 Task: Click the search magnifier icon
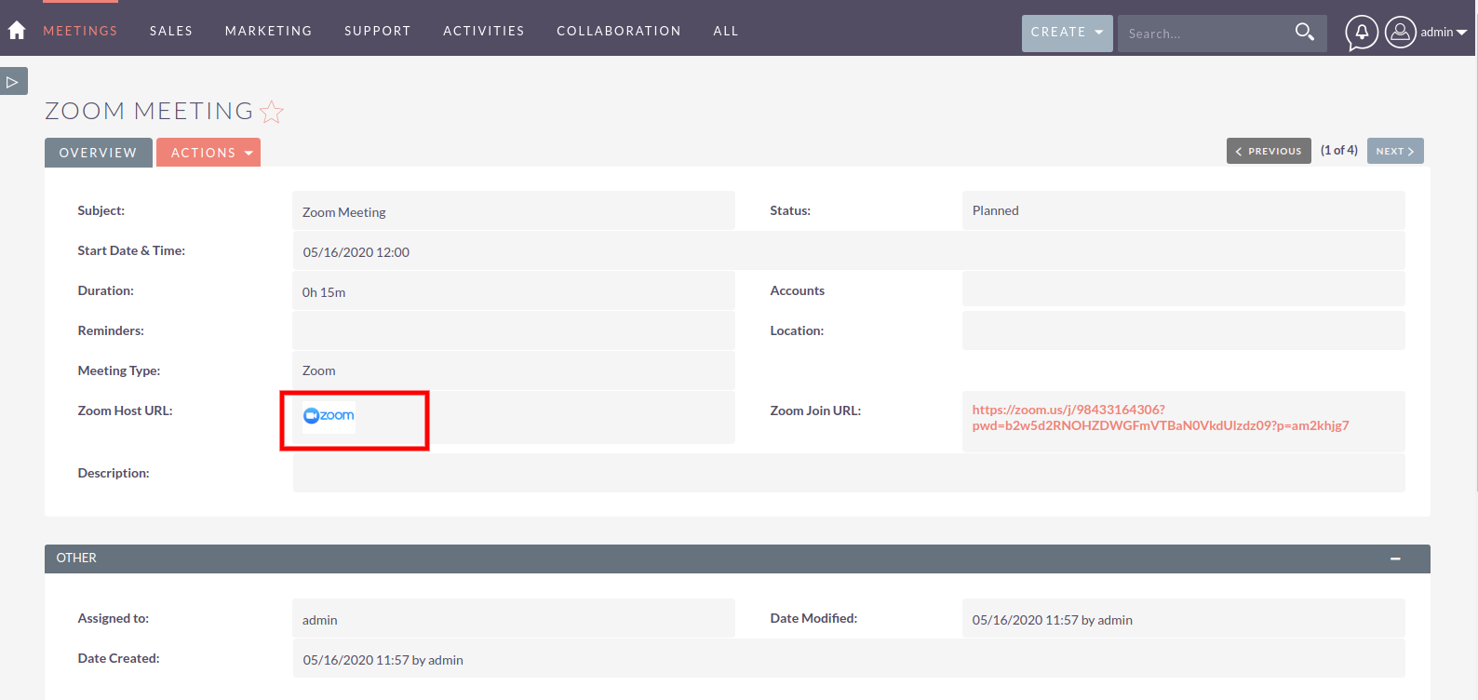(1305, 33)
